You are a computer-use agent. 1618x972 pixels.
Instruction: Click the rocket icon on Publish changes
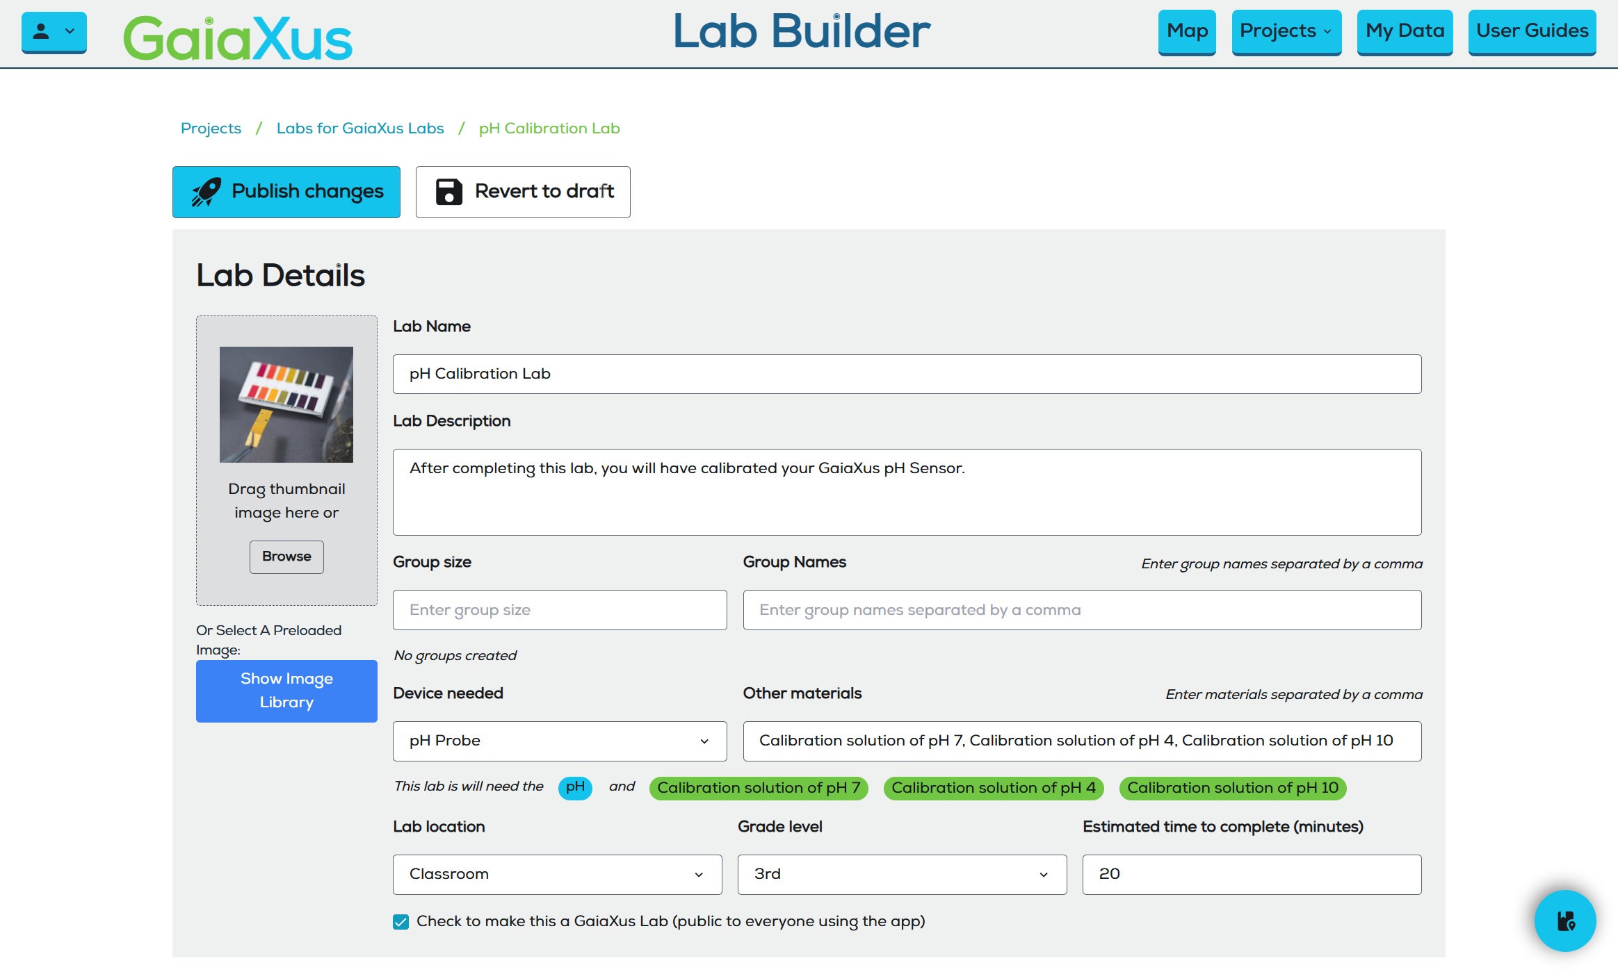207,192
